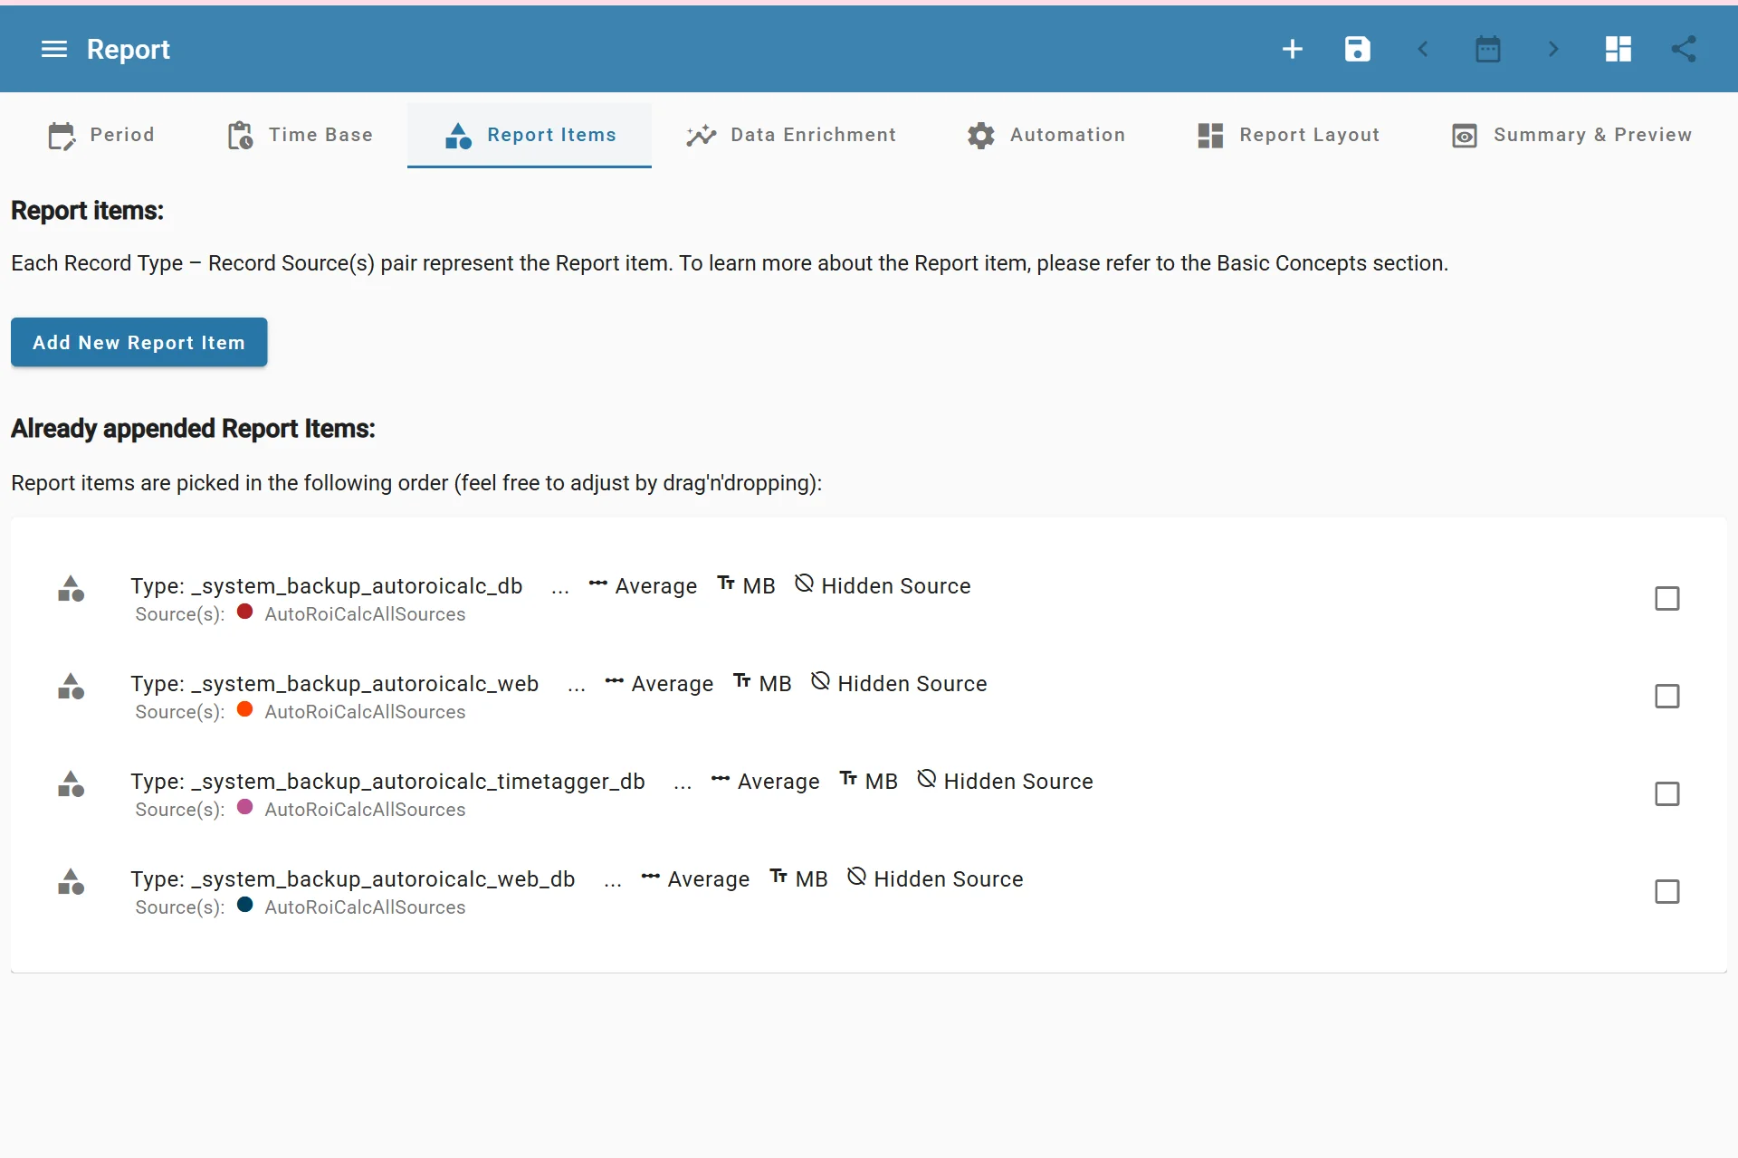Check the box for _system_backup_autoroicalc_web item

coord(1666,696)
